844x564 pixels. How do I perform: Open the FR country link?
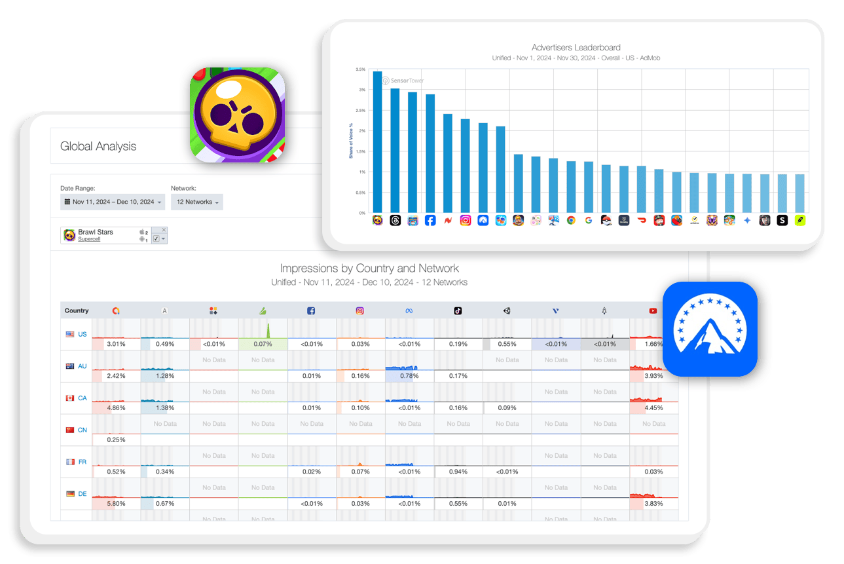point(83,462)
